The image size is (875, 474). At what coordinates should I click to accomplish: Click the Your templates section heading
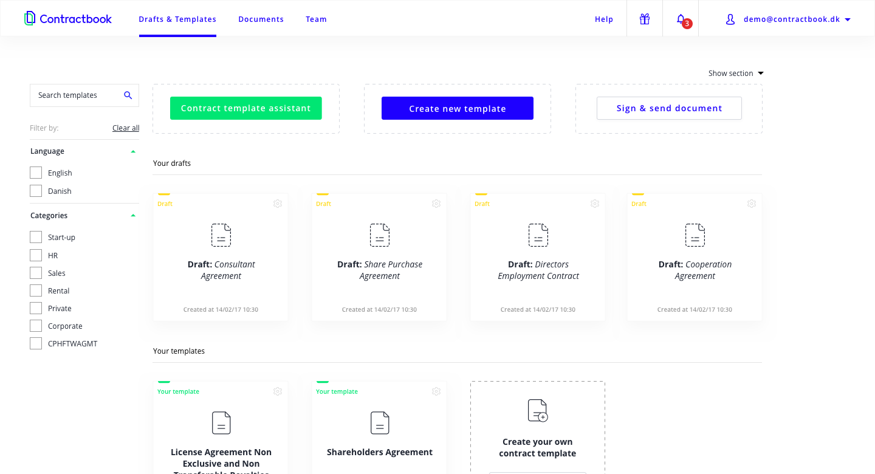tap(179, 351)
